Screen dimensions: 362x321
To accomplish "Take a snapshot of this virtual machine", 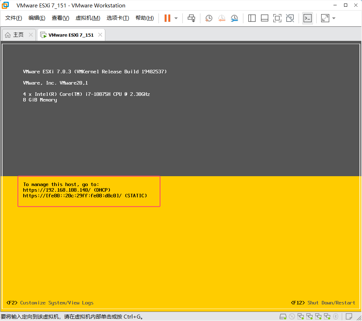I will (209, 18).
